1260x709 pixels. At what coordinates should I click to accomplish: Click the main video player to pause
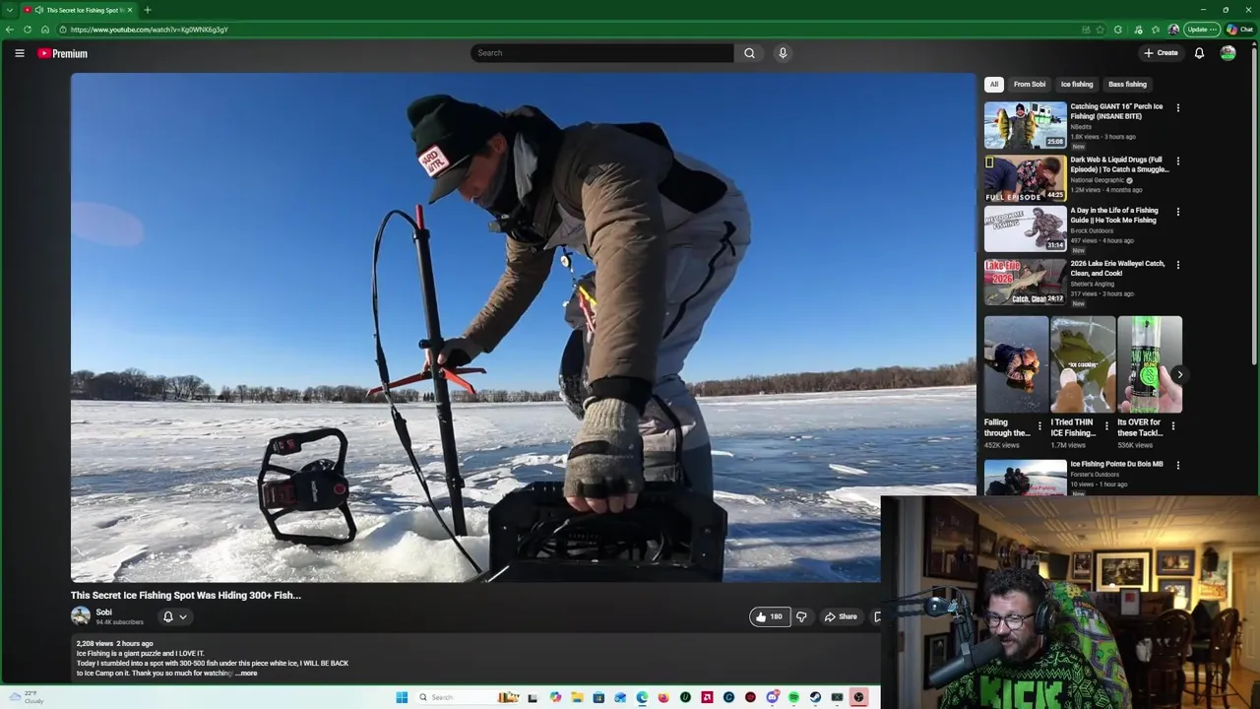(523, 328)
